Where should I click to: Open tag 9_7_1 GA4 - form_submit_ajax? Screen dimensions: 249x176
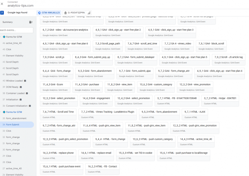135,74
